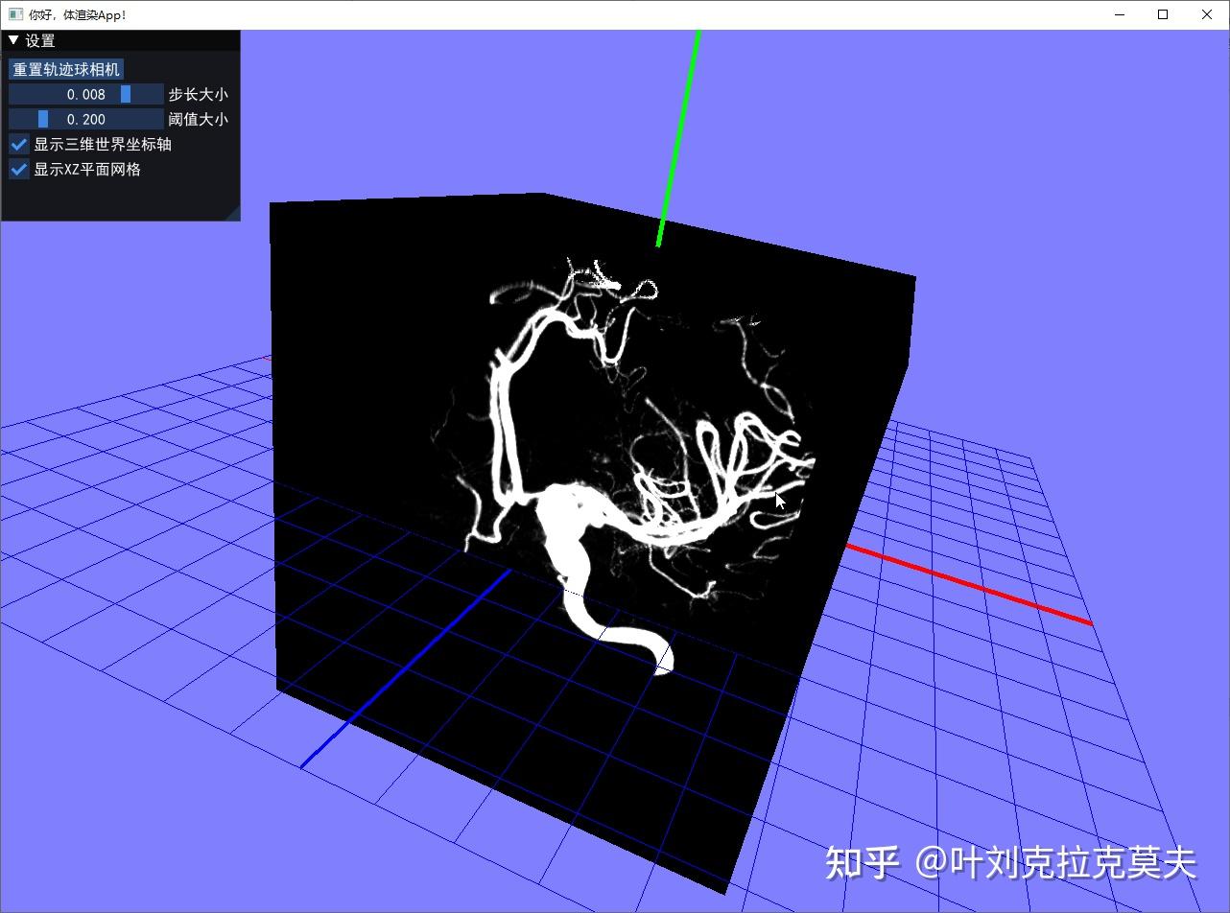Screen dimensions: 1230x913
Task: Click the 设置 panel title text
Action: point(40,40)
